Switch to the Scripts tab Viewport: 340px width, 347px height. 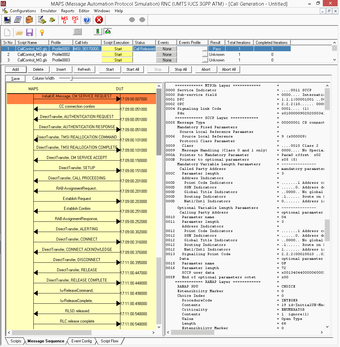[x=16, y=341]
